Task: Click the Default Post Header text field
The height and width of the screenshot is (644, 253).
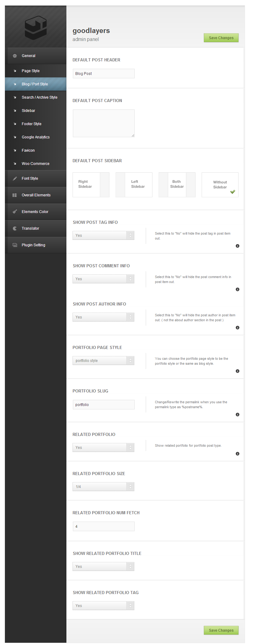Action: [x=104, y=74]
